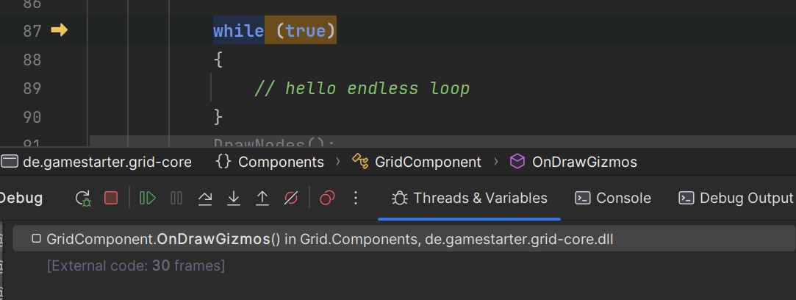Switch to Threads & Variables tab
This screenshot has height=300, width=796.
[470, 198]
